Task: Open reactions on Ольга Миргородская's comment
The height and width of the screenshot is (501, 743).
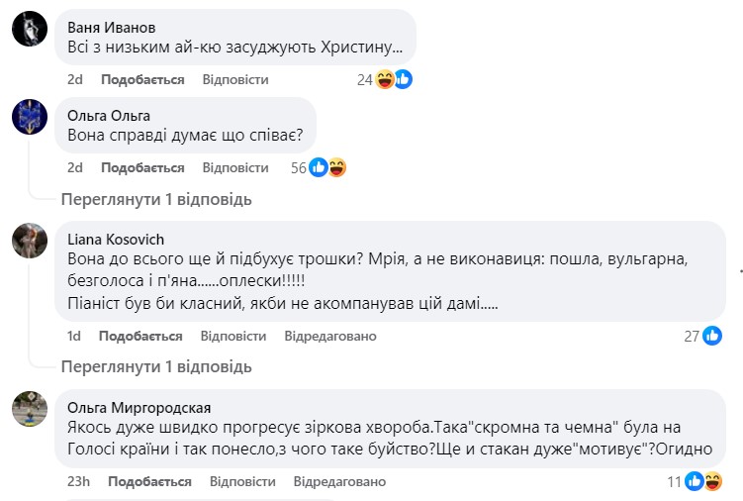Action: [701, 481]
